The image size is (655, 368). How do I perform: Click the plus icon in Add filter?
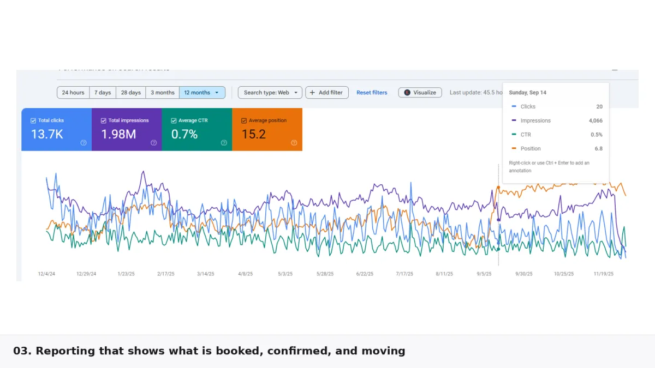(x=312, y=93)
